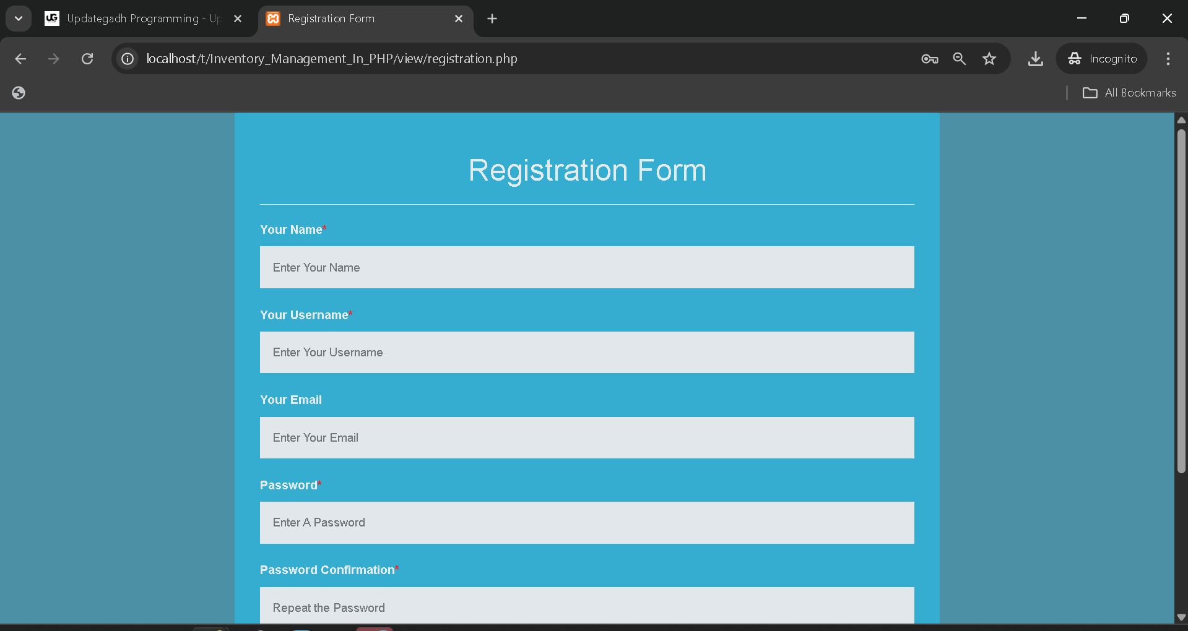Open the All Bookmarks folder
The width and height of the screenshot is (1188, 631).
[1129, 93]
